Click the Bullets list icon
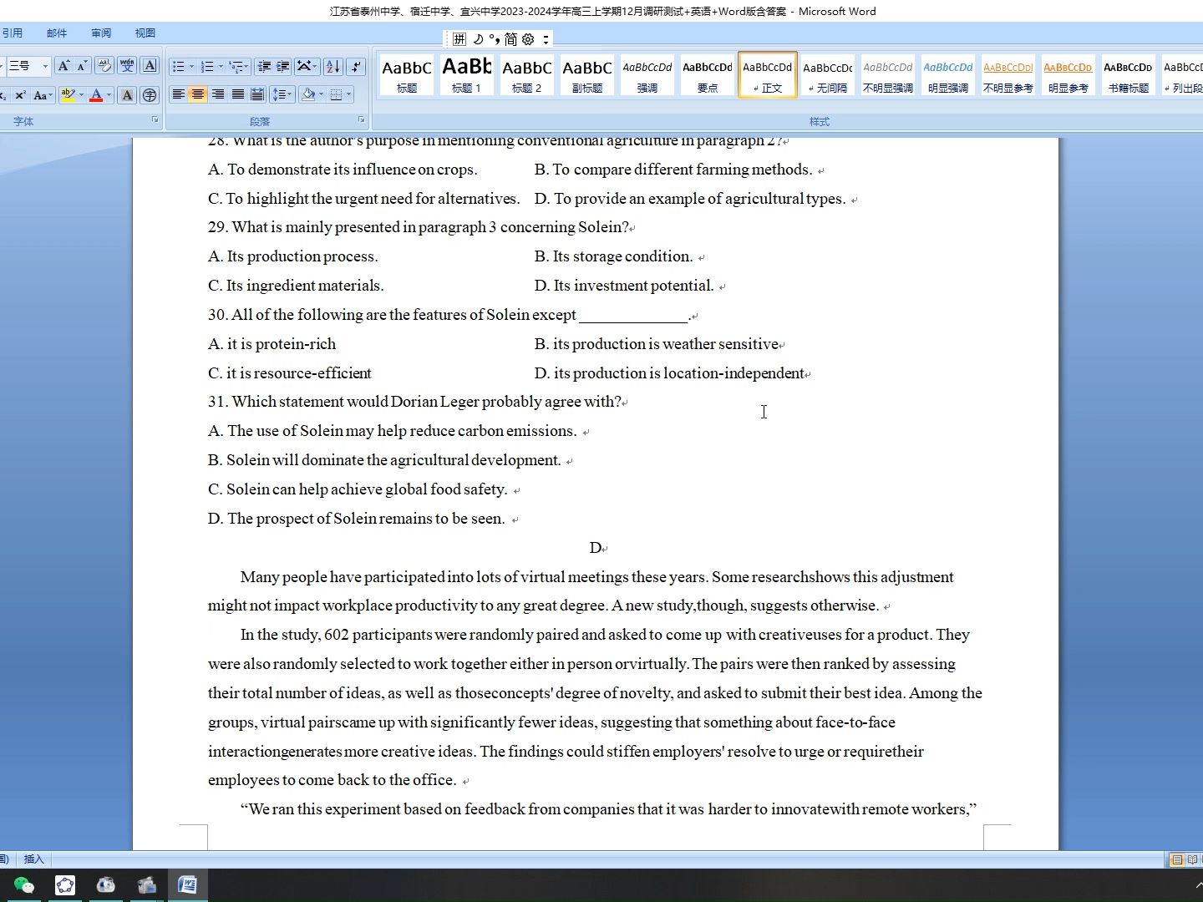1203x902 pixels. (x=178, y=66)
